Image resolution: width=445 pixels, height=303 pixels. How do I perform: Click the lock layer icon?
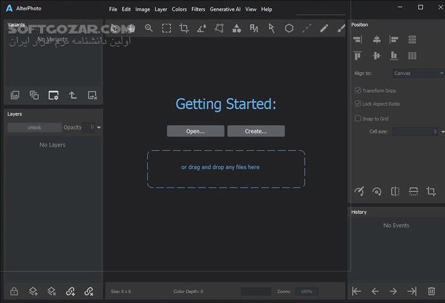[x=14, y=292]
